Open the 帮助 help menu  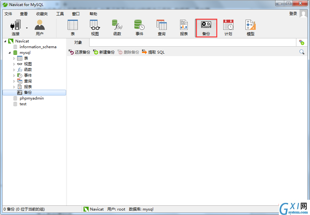(x=93, y=14)
